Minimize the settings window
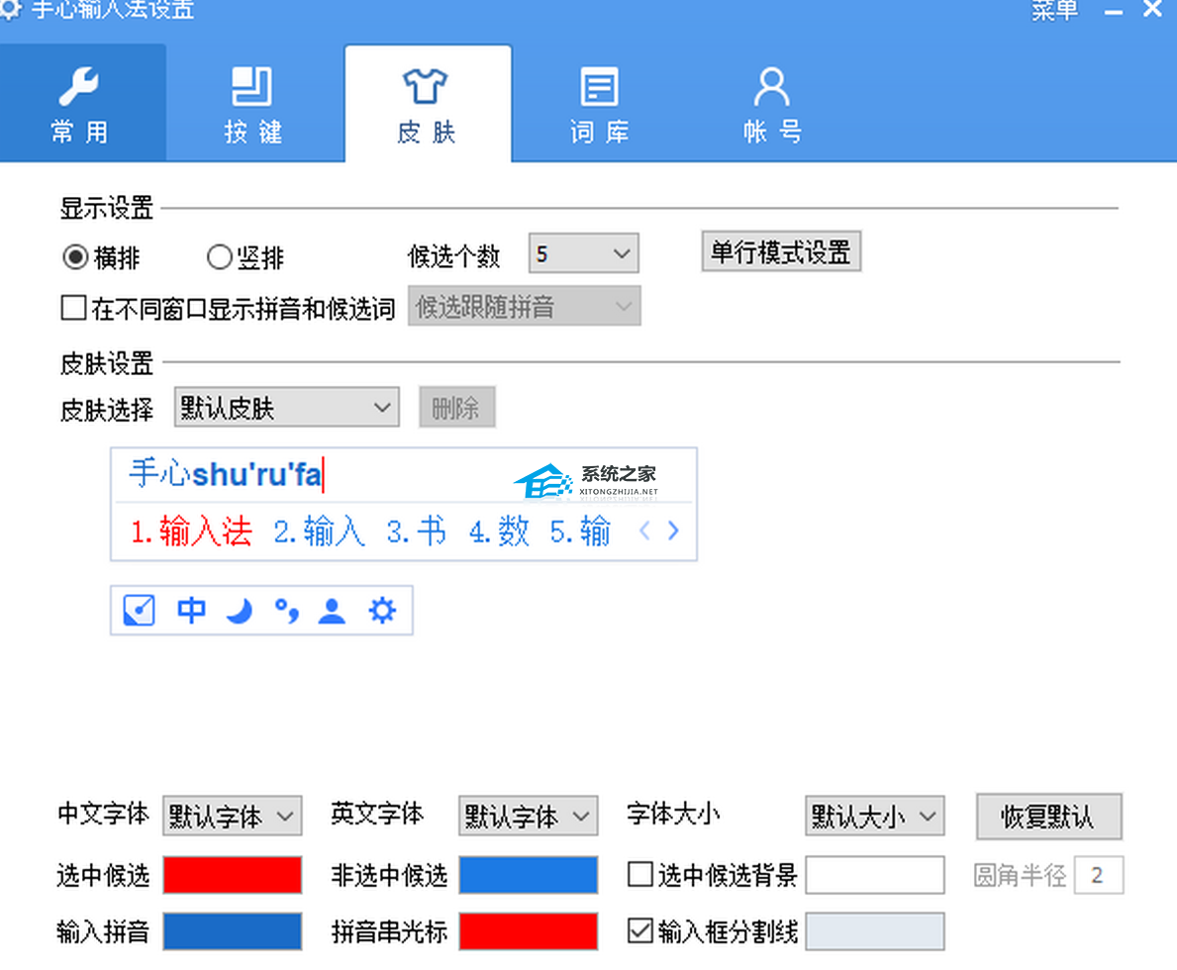The image size is (1177, 970). point(1114,11)
